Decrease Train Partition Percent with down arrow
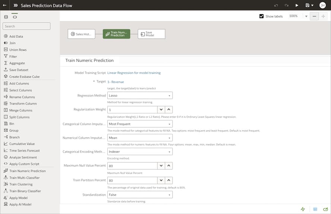The height and width of the screenshot is (214, 331). (x=161, y=180)
